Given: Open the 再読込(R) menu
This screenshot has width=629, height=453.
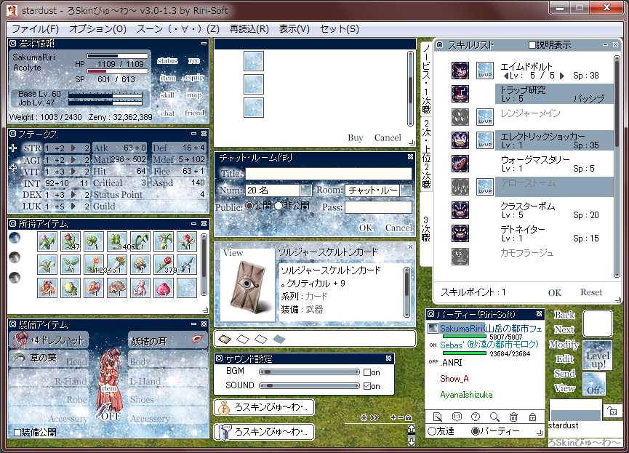Looking at the screenshot, I should [249, 29].
